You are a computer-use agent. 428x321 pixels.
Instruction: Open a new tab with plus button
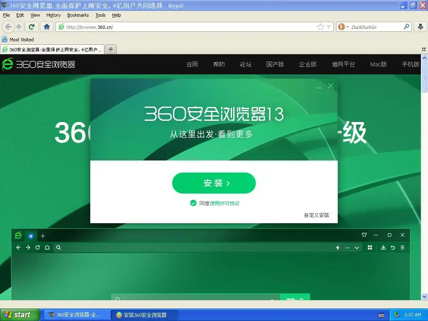point(110,49)
